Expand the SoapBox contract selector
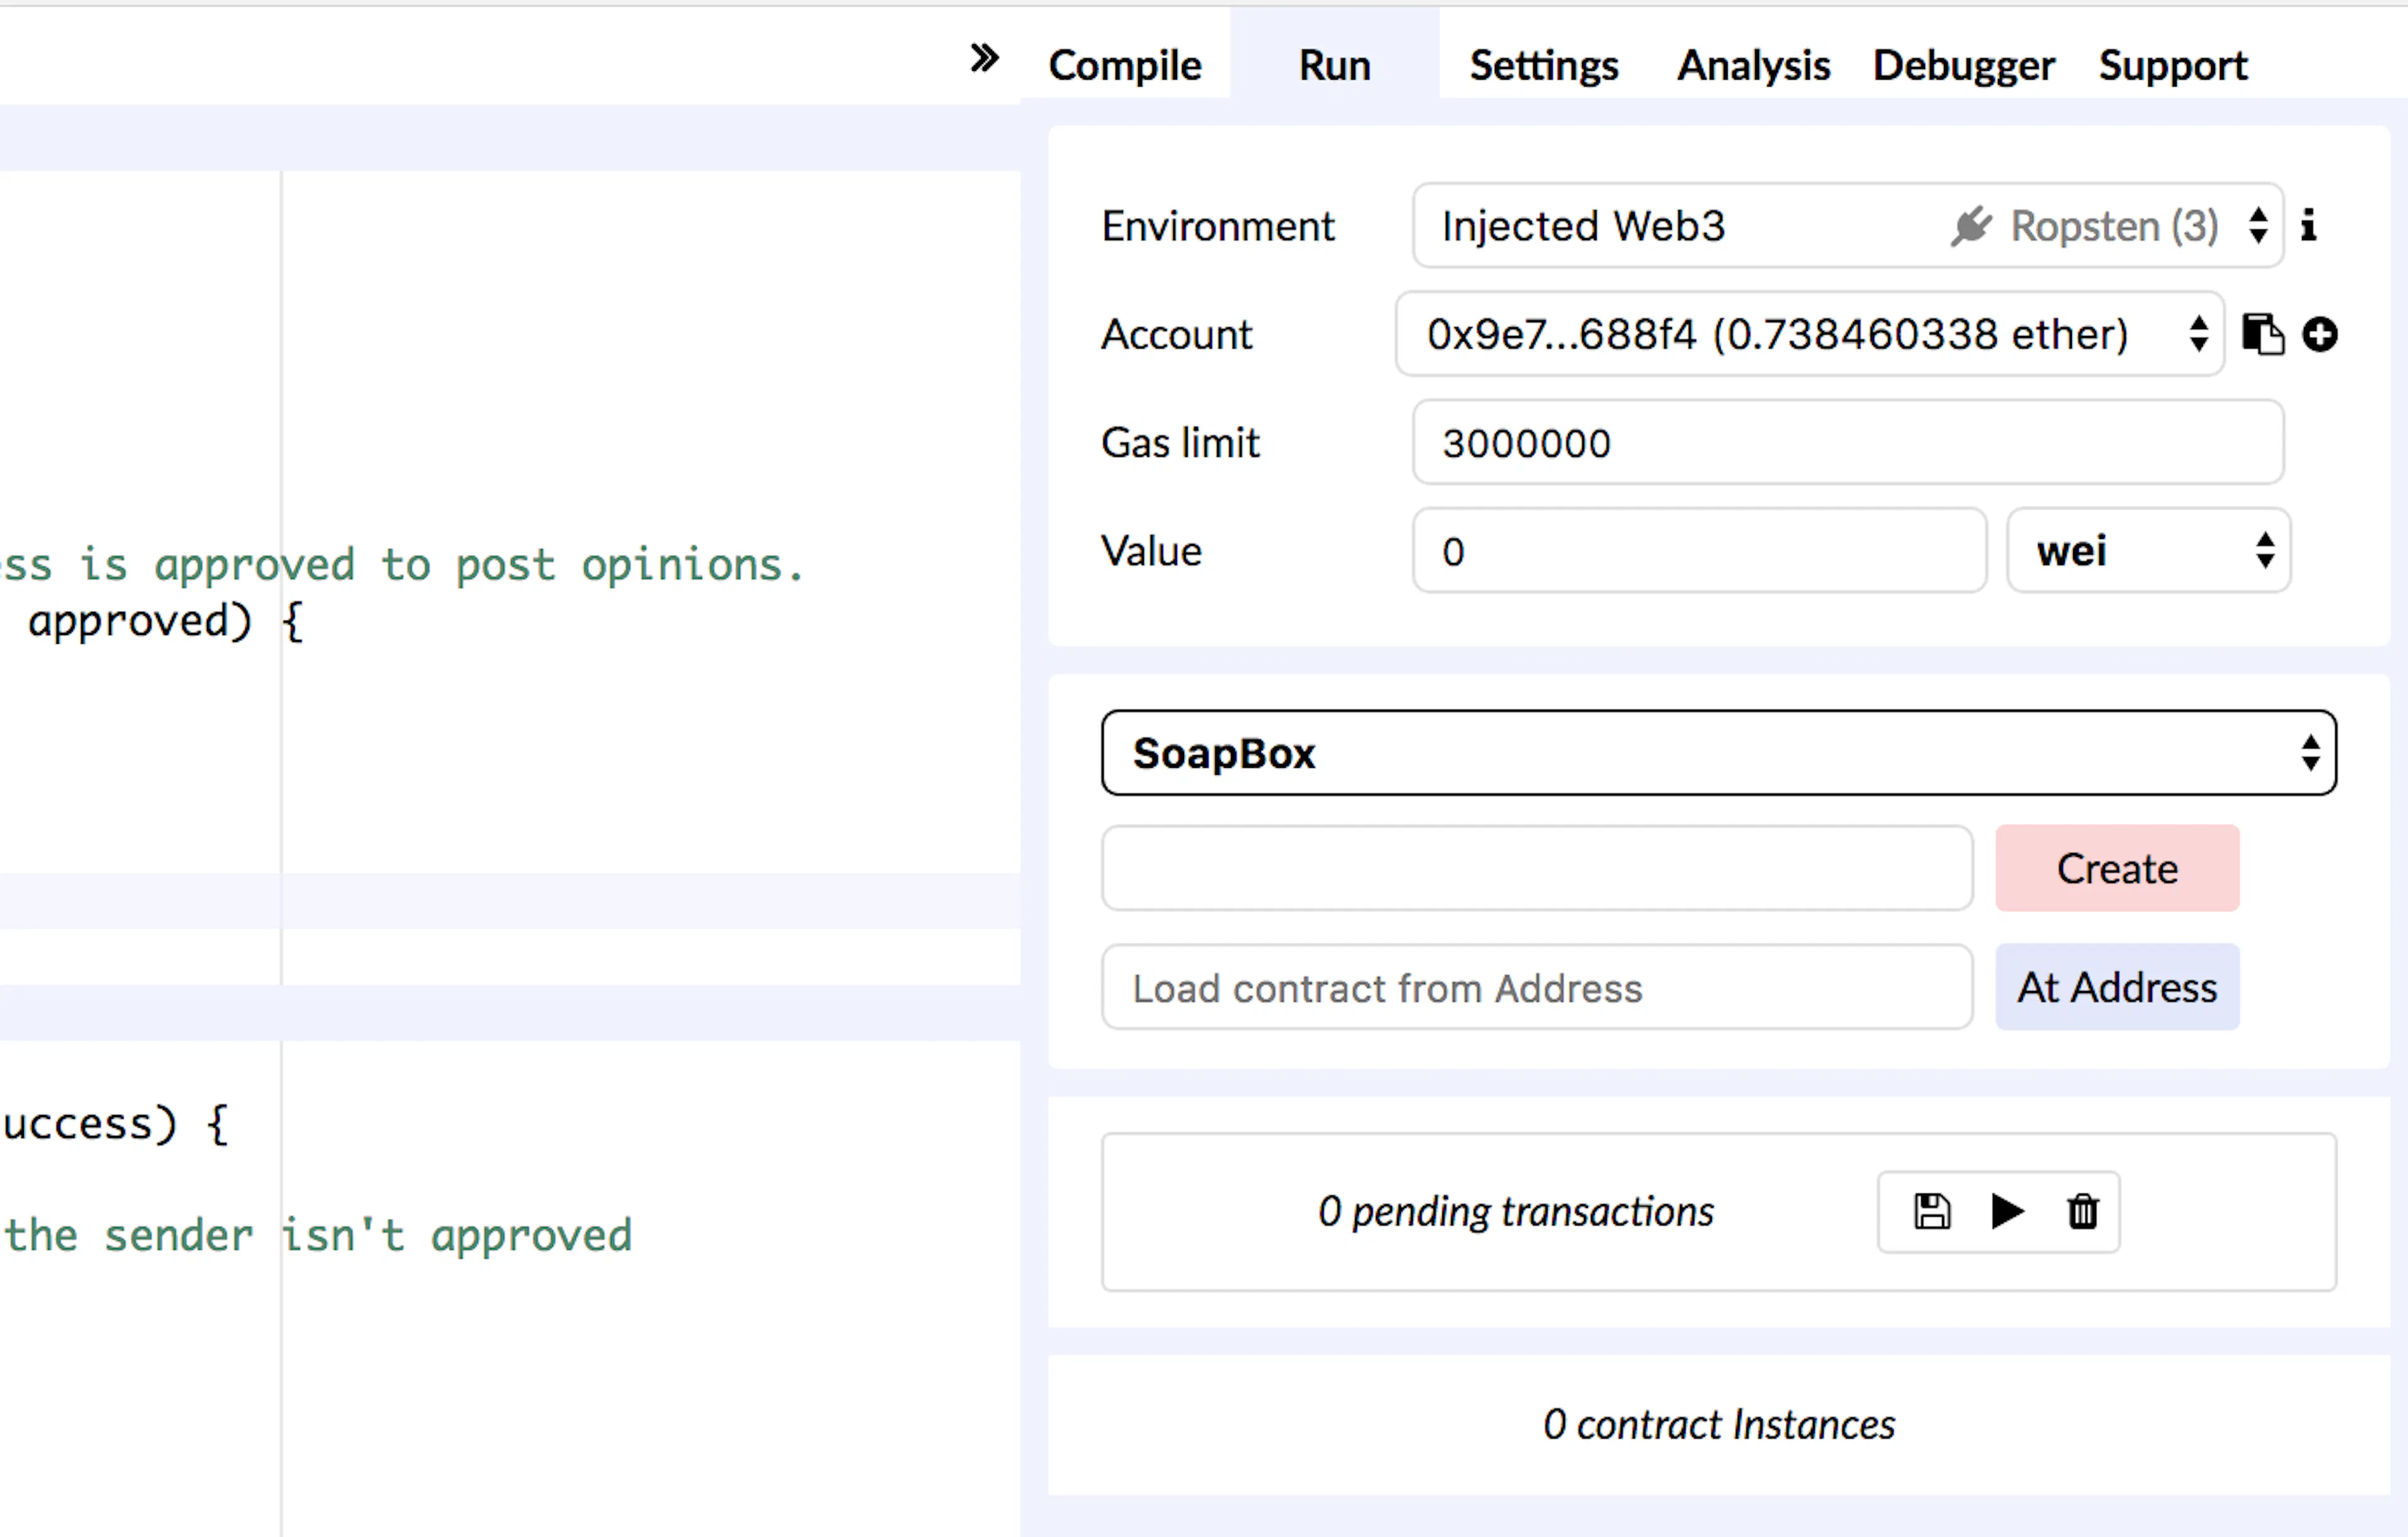The width and height of the screenshot is (2408, 1537). 1718,752
